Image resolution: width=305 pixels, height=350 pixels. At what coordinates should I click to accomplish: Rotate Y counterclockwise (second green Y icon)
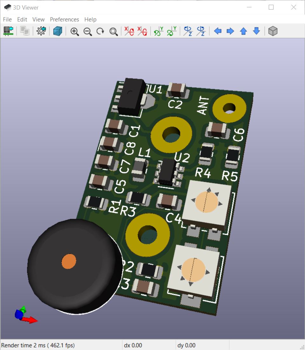coord(172,31)
